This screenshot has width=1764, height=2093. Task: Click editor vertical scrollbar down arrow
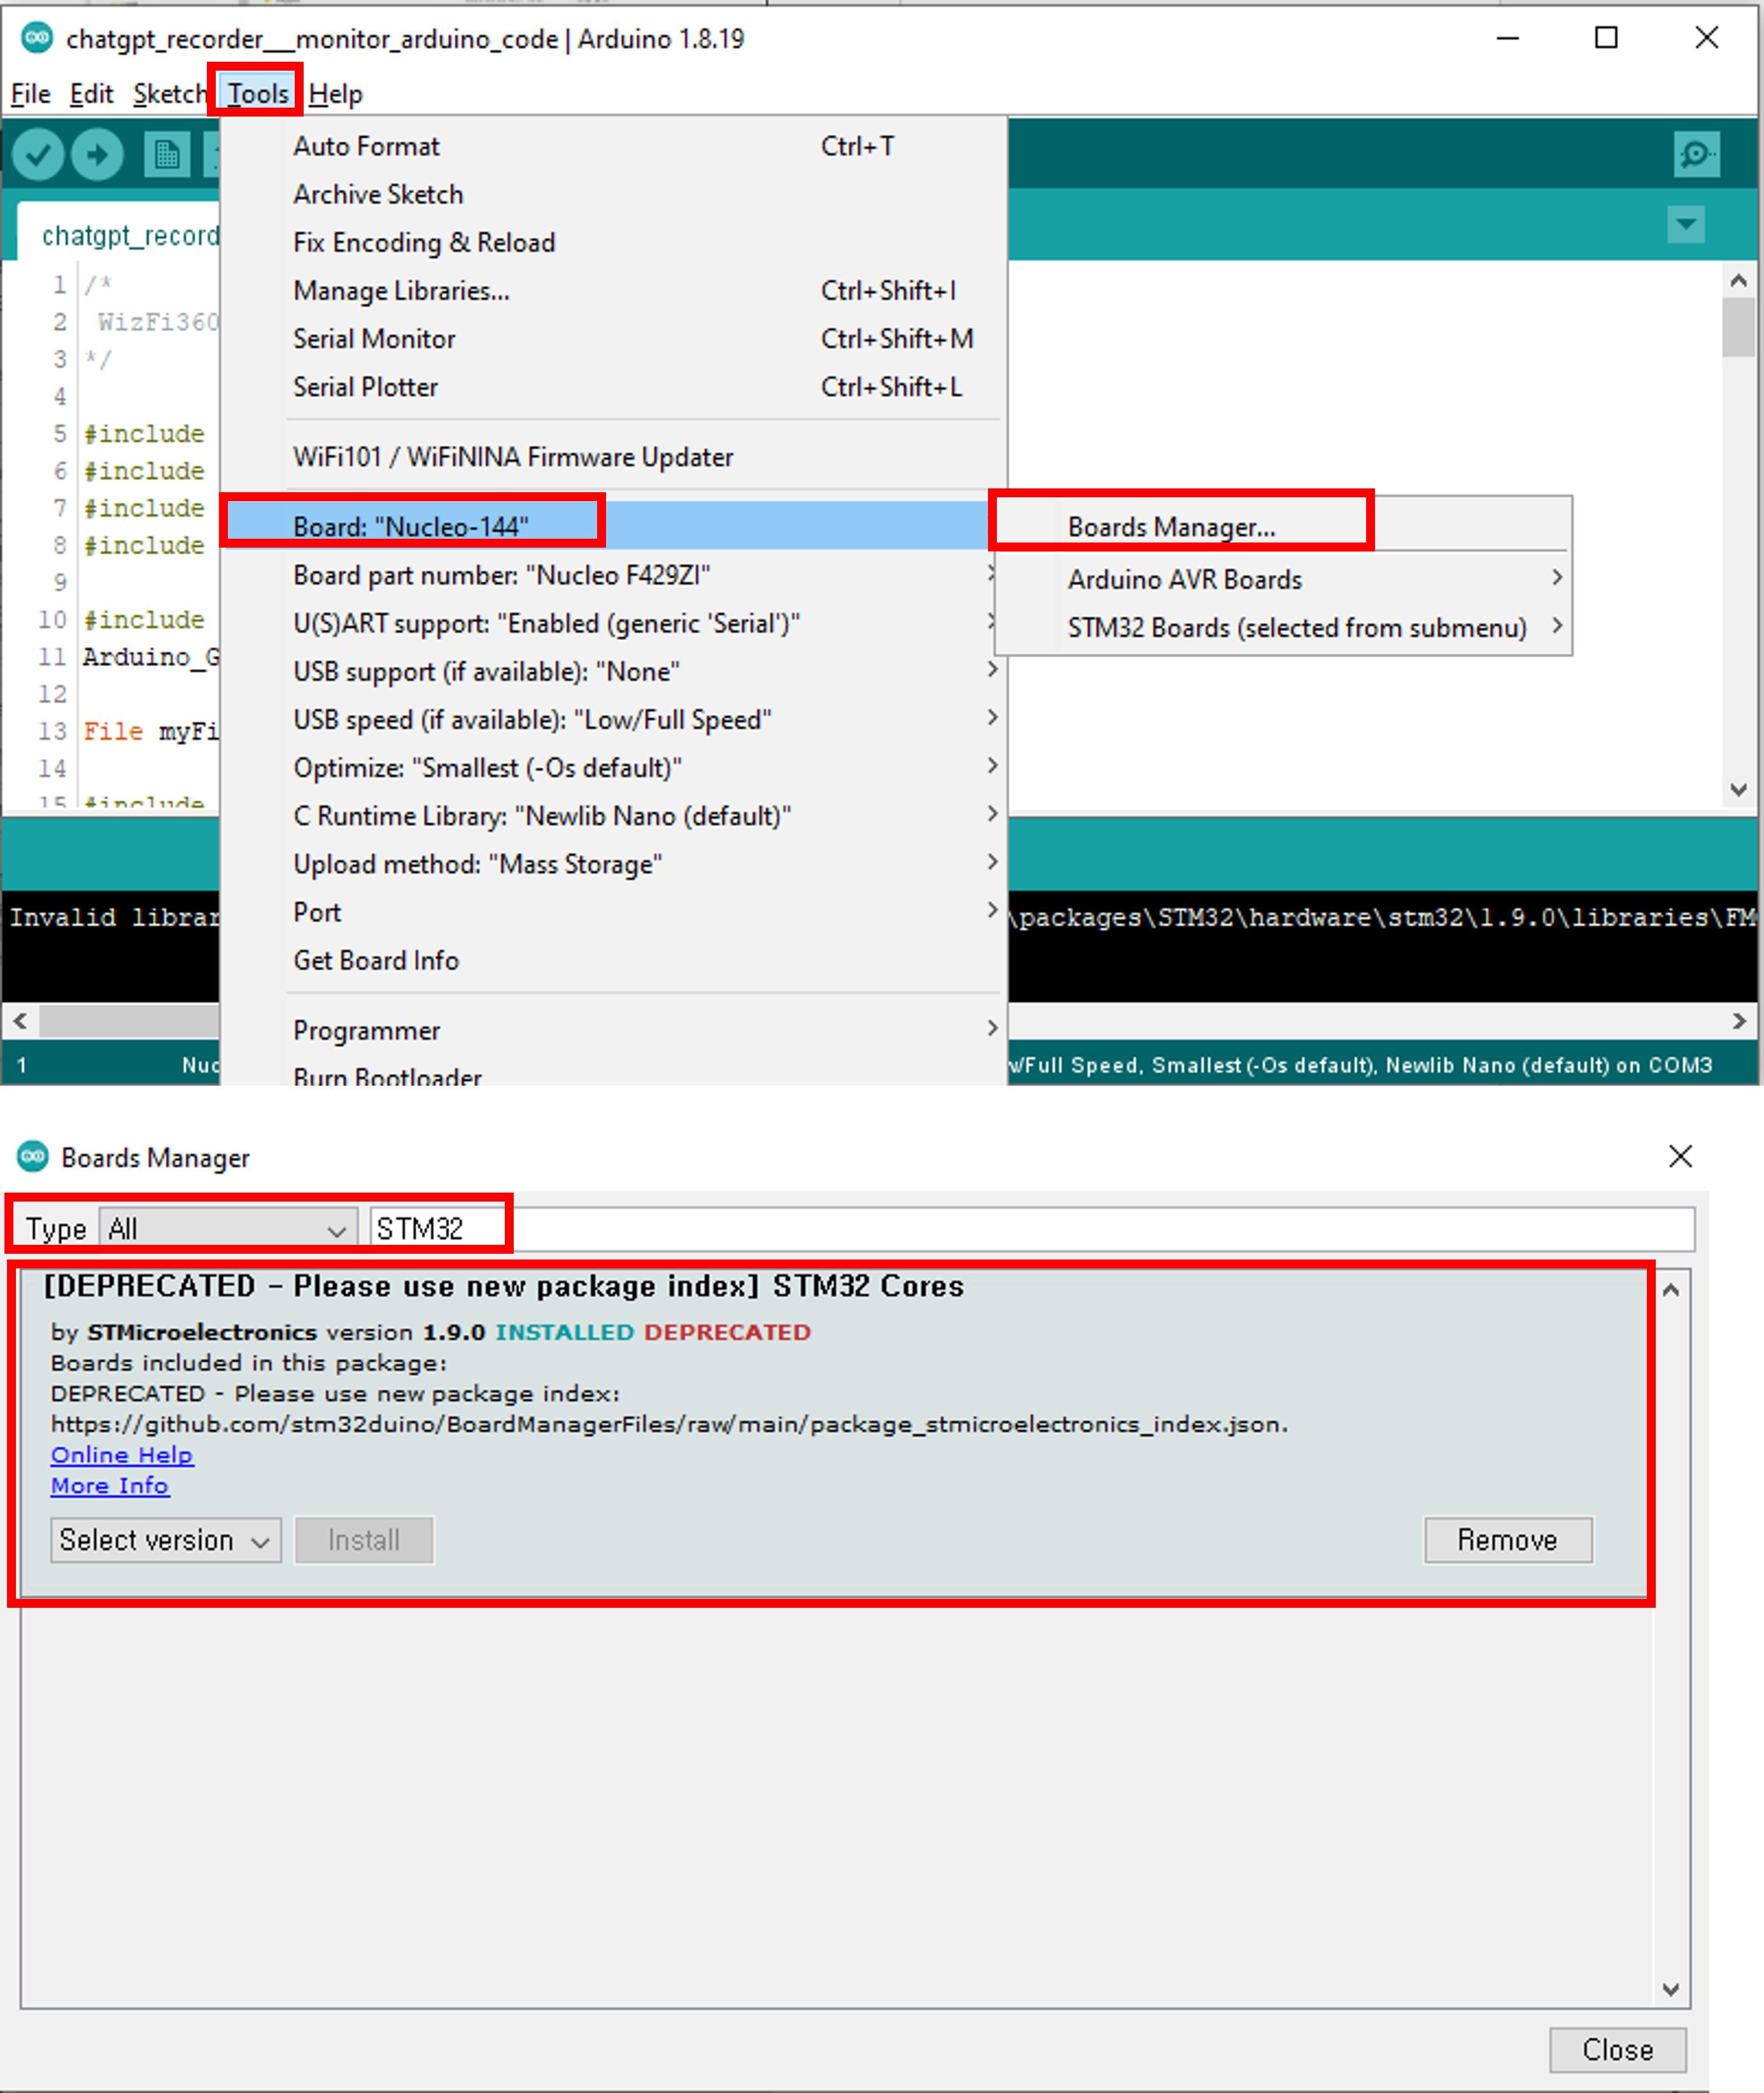[1738, 789]
